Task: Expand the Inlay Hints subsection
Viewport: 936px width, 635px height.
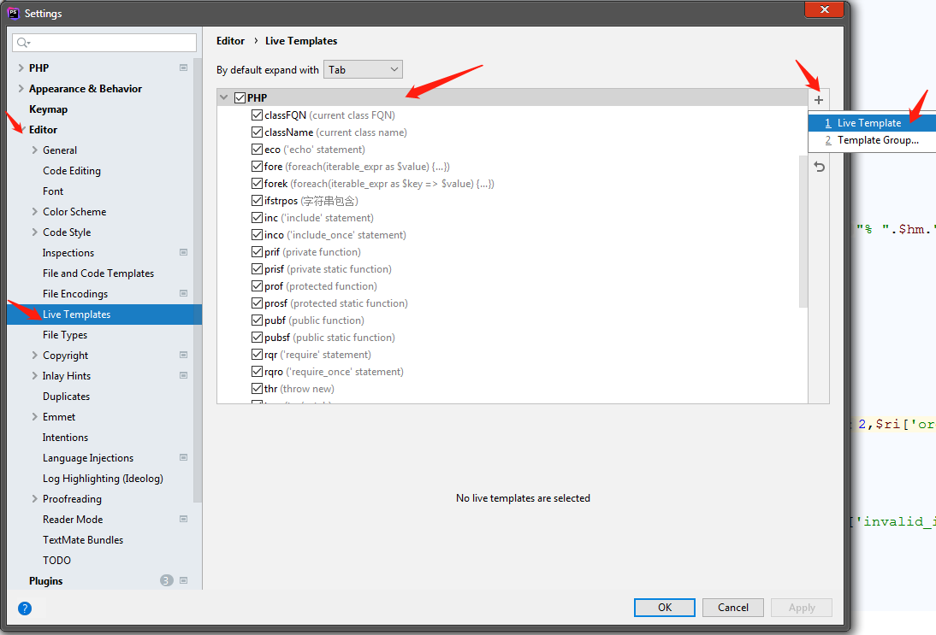Action: (34, 376)
